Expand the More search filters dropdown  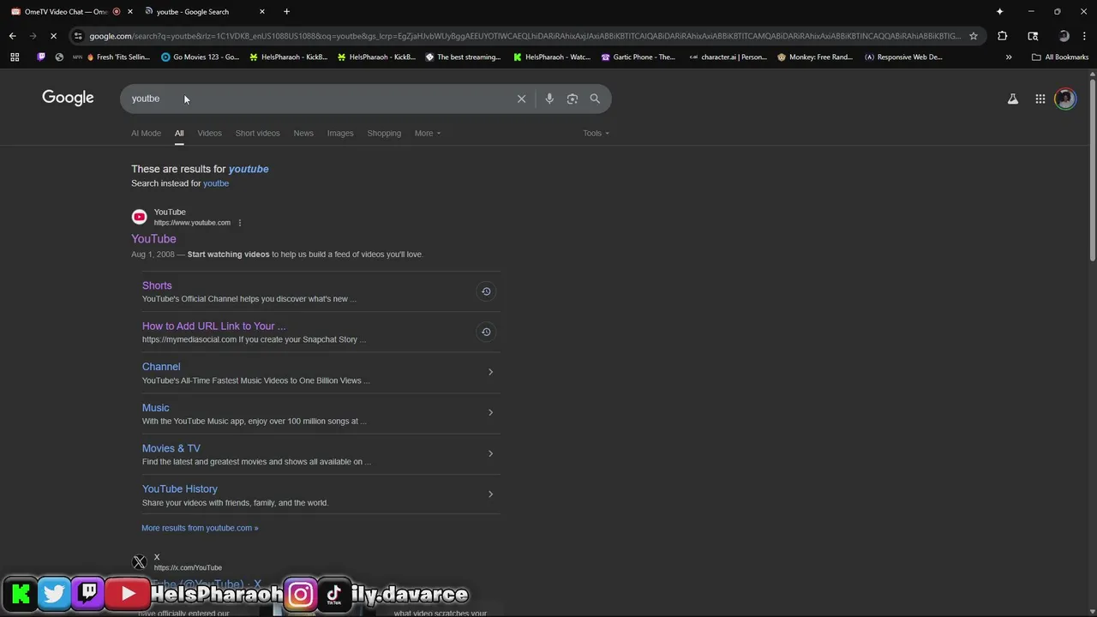(x=428, y=133)
